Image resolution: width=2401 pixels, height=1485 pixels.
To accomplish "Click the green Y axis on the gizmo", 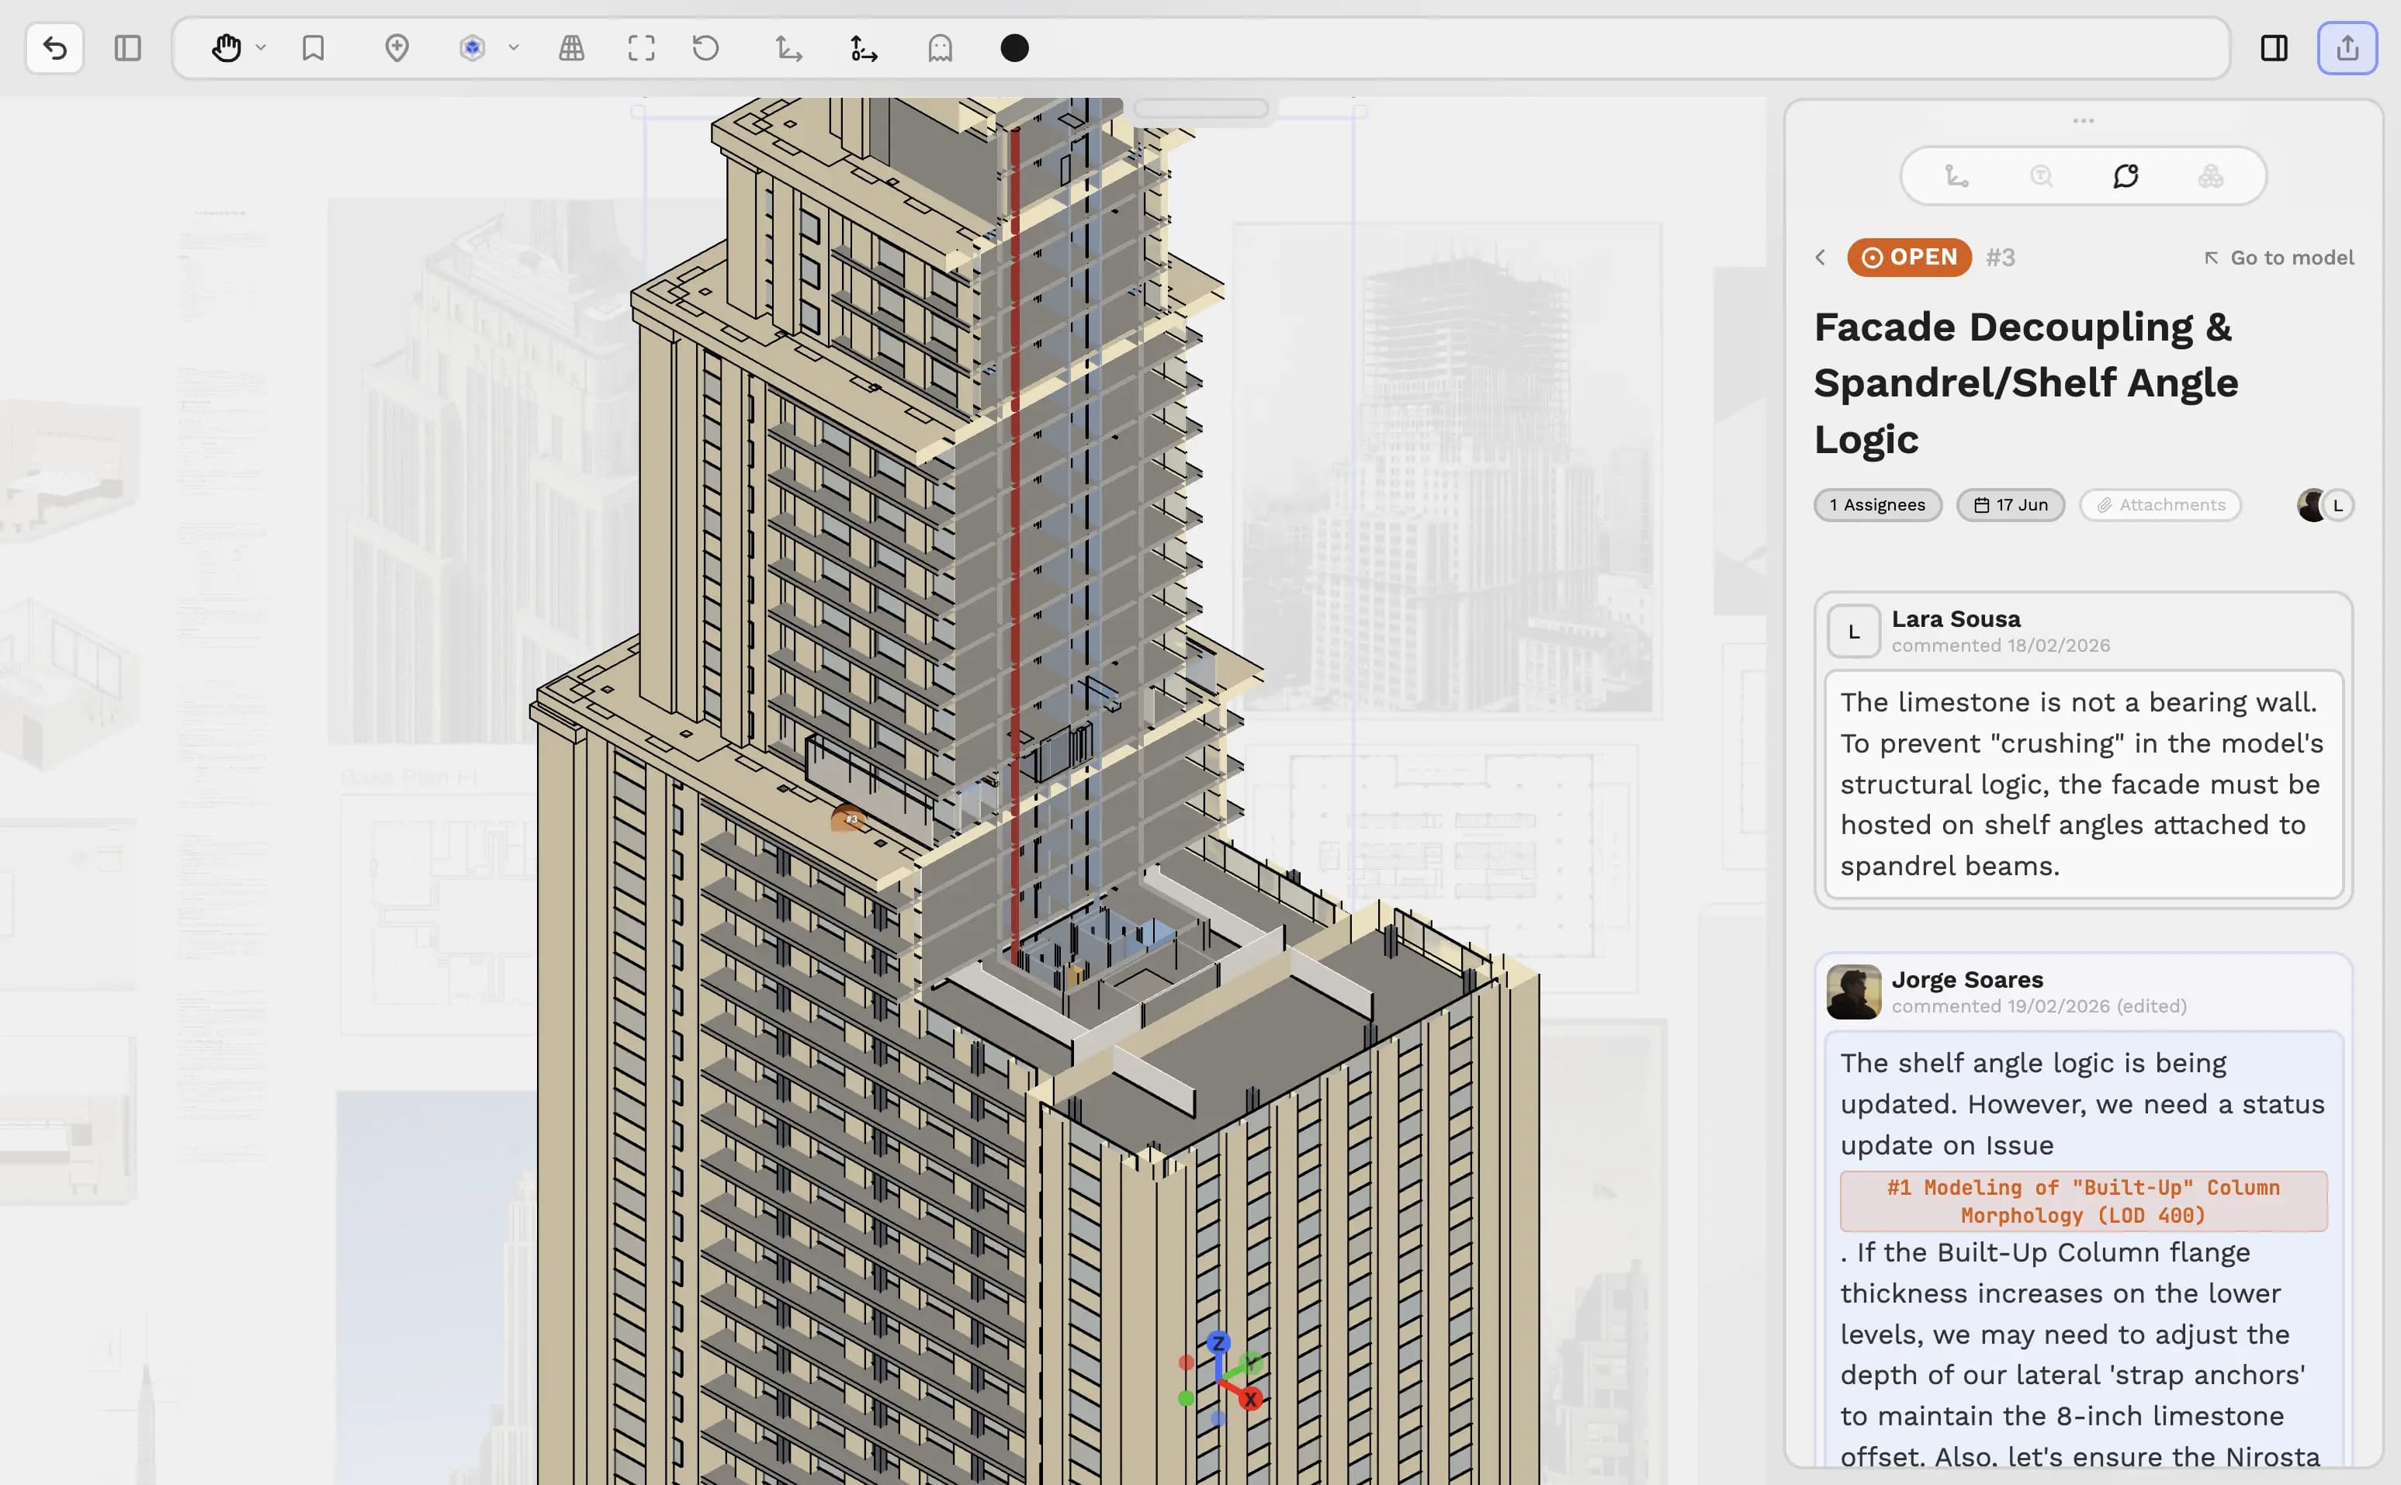I will (1249, 1362).
